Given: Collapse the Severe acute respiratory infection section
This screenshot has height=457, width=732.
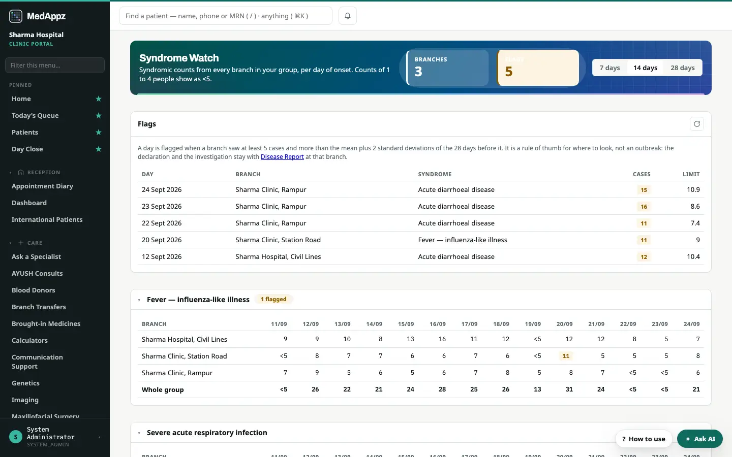Looking at the screenshot, I should (x=139, y=433).
